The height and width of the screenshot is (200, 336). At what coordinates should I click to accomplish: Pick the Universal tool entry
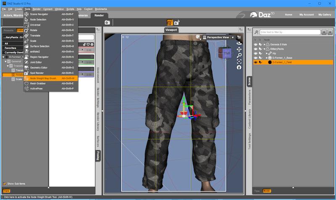tap(51, 25)
